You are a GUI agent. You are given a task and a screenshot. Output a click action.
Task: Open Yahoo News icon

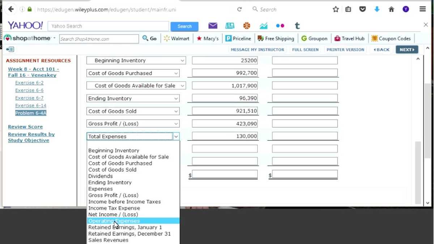[230, 26]
